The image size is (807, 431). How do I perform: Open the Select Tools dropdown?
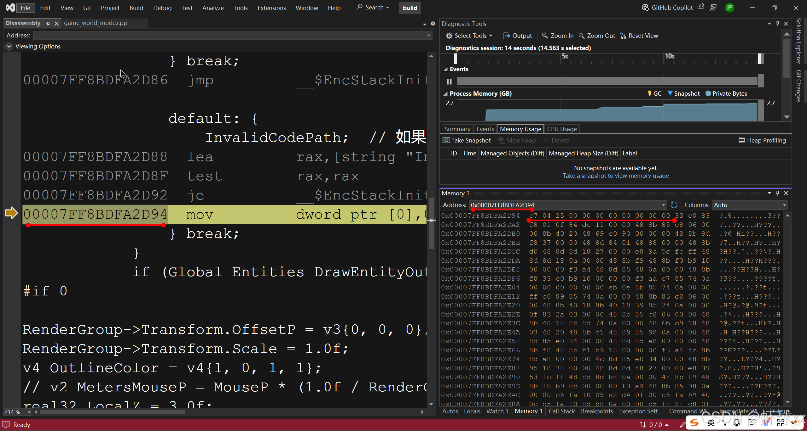pyautogui.click(x=469, y=36)
